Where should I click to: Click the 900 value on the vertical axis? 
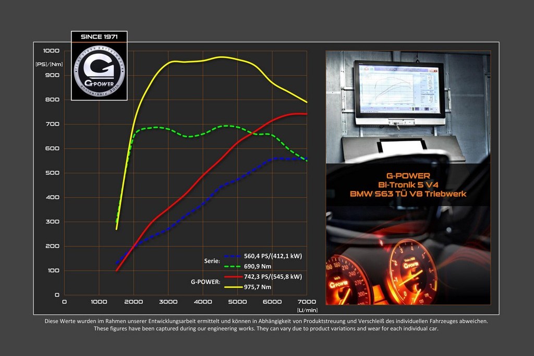tap(52, 75)
